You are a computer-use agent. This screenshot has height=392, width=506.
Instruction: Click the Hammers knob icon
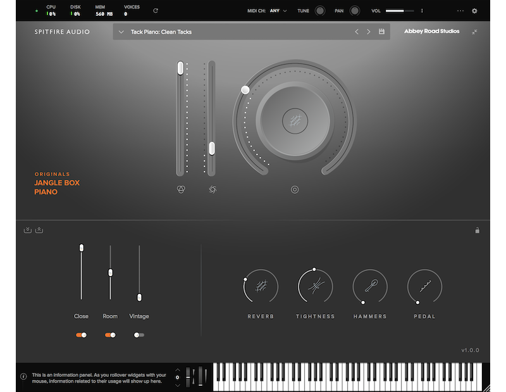[x=370, y=286]
